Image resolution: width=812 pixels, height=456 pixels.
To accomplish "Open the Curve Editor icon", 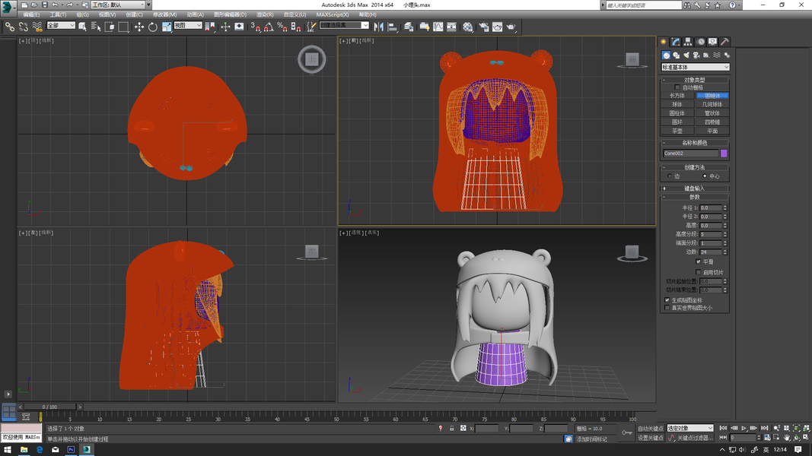I will 438,27.
